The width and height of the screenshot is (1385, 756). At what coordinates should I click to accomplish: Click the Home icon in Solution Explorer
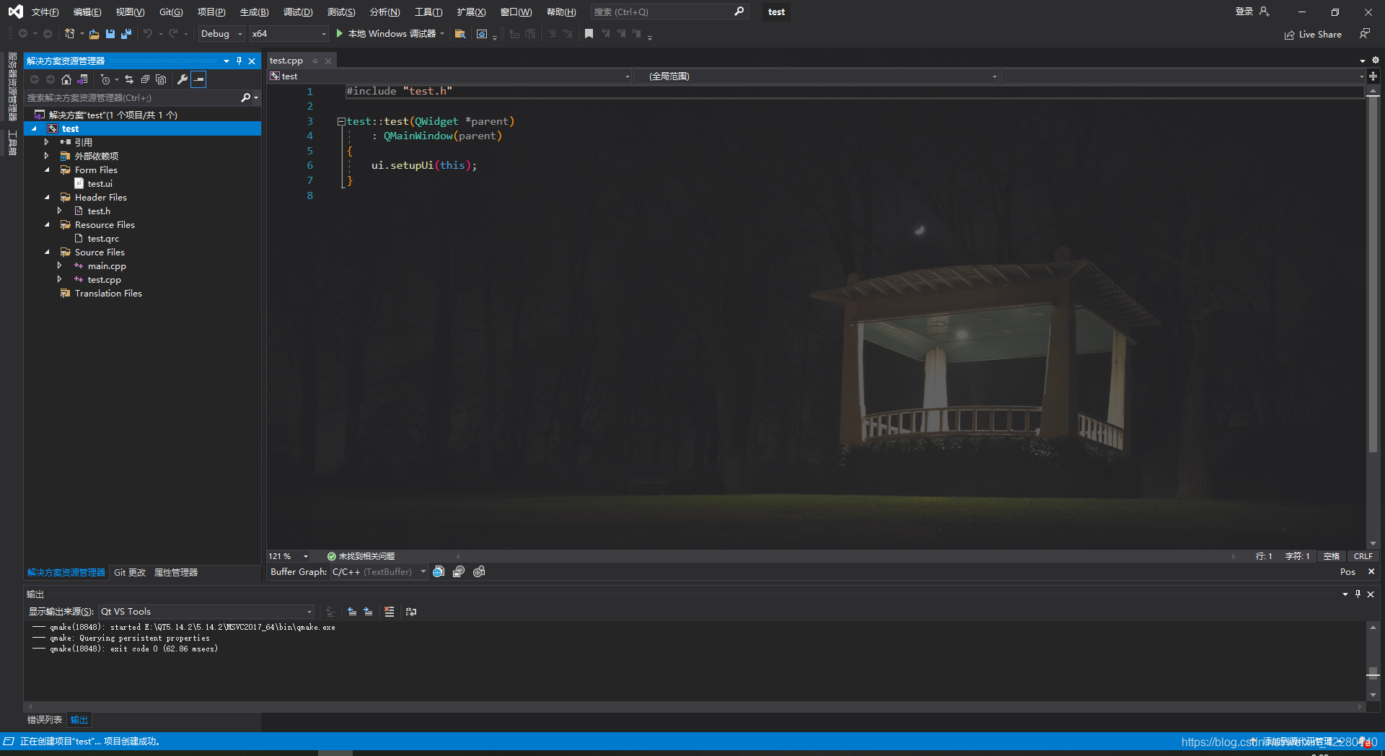pos(66,79)
